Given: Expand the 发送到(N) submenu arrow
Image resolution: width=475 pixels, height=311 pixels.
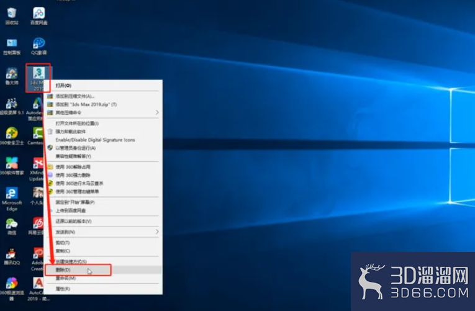Looking at the screenshot, I should click(x=157, y=232).
